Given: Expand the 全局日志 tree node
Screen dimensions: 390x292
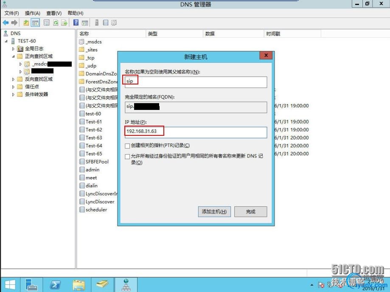Looking at the screenshot, I should [x=13, y=49].
